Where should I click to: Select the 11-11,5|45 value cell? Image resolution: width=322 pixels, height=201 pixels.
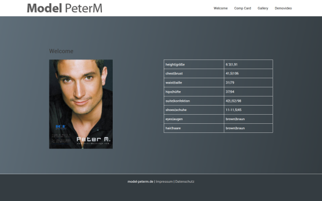click(x=248, y=110)
